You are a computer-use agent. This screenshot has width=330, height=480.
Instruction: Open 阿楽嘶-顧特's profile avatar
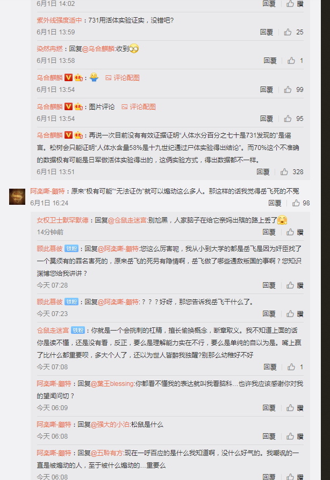(17, 197)
